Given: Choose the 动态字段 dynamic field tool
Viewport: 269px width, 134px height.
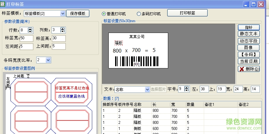Looking at the screenshot, I should (249, 41).
